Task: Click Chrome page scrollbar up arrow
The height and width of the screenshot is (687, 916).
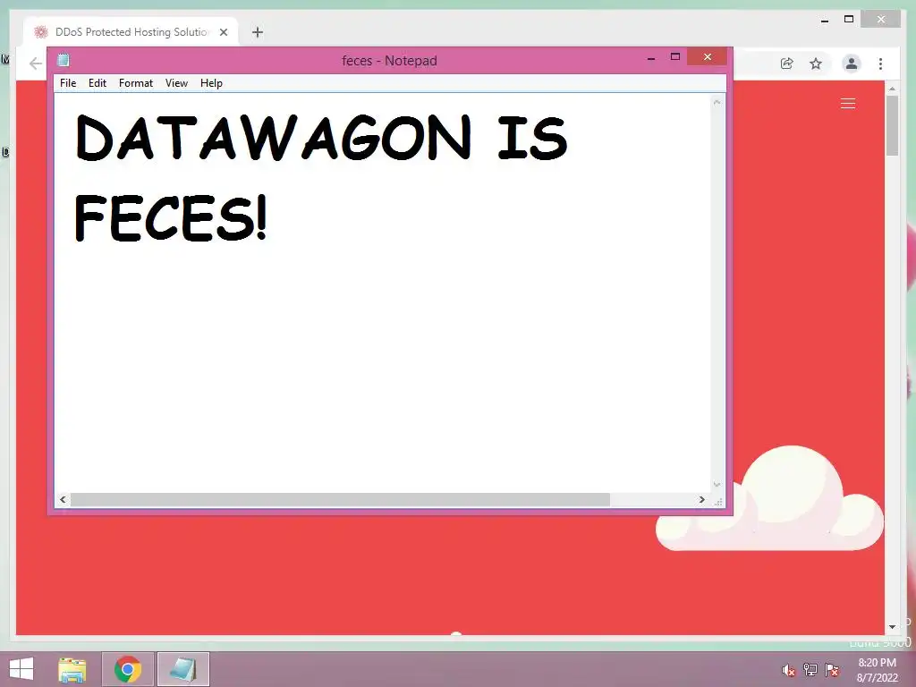Action: [x=892, y=89]
